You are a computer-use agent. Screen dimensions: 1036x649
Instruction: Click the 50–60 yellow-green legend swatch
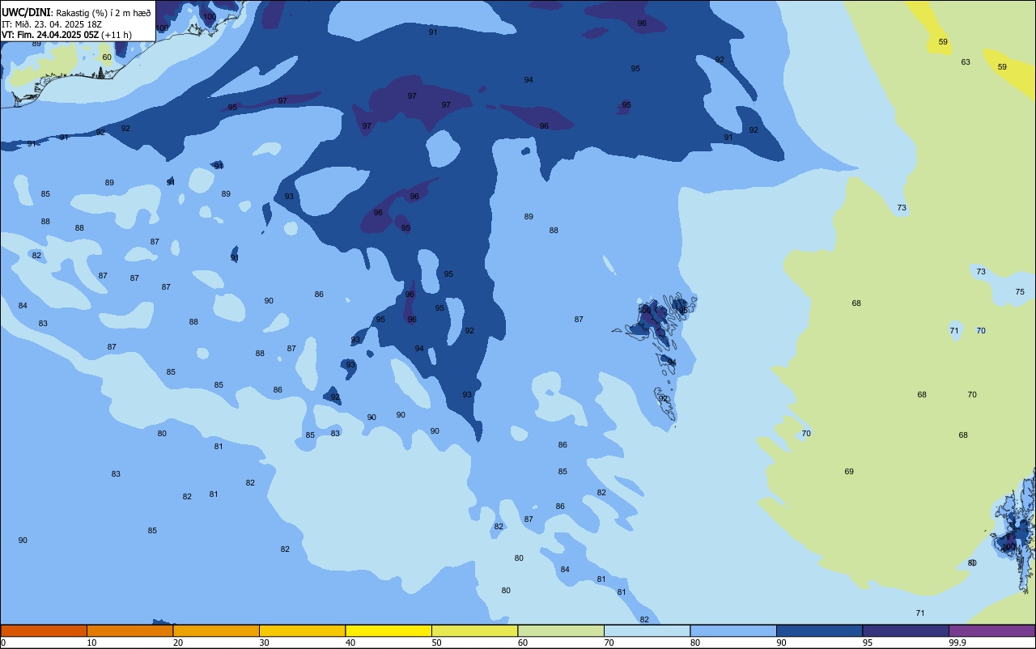coord(474,630)
